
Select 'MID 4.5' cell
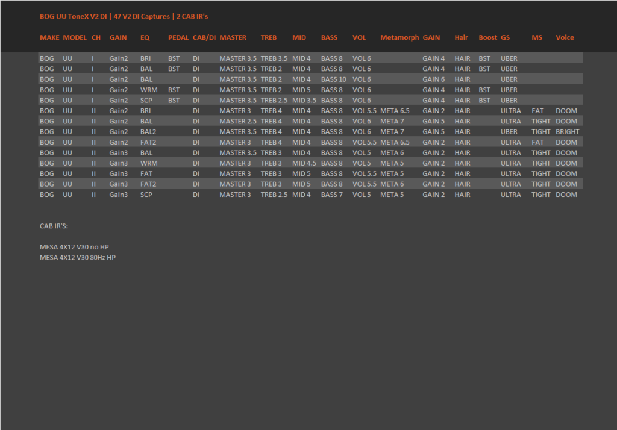tap(304, 163)
